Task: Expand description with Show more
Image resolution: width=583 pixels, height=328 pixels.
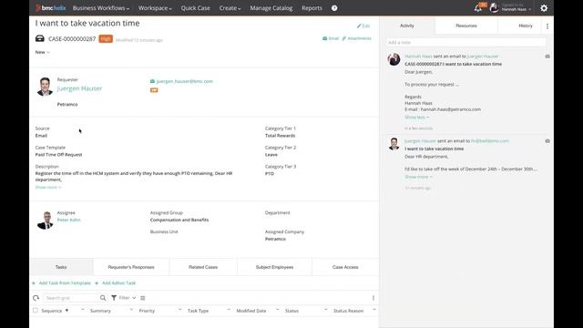Action: pos(48,187)
